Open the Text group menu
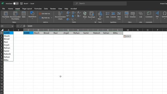Viewport: 167px width, 94px height. (157, 15)
